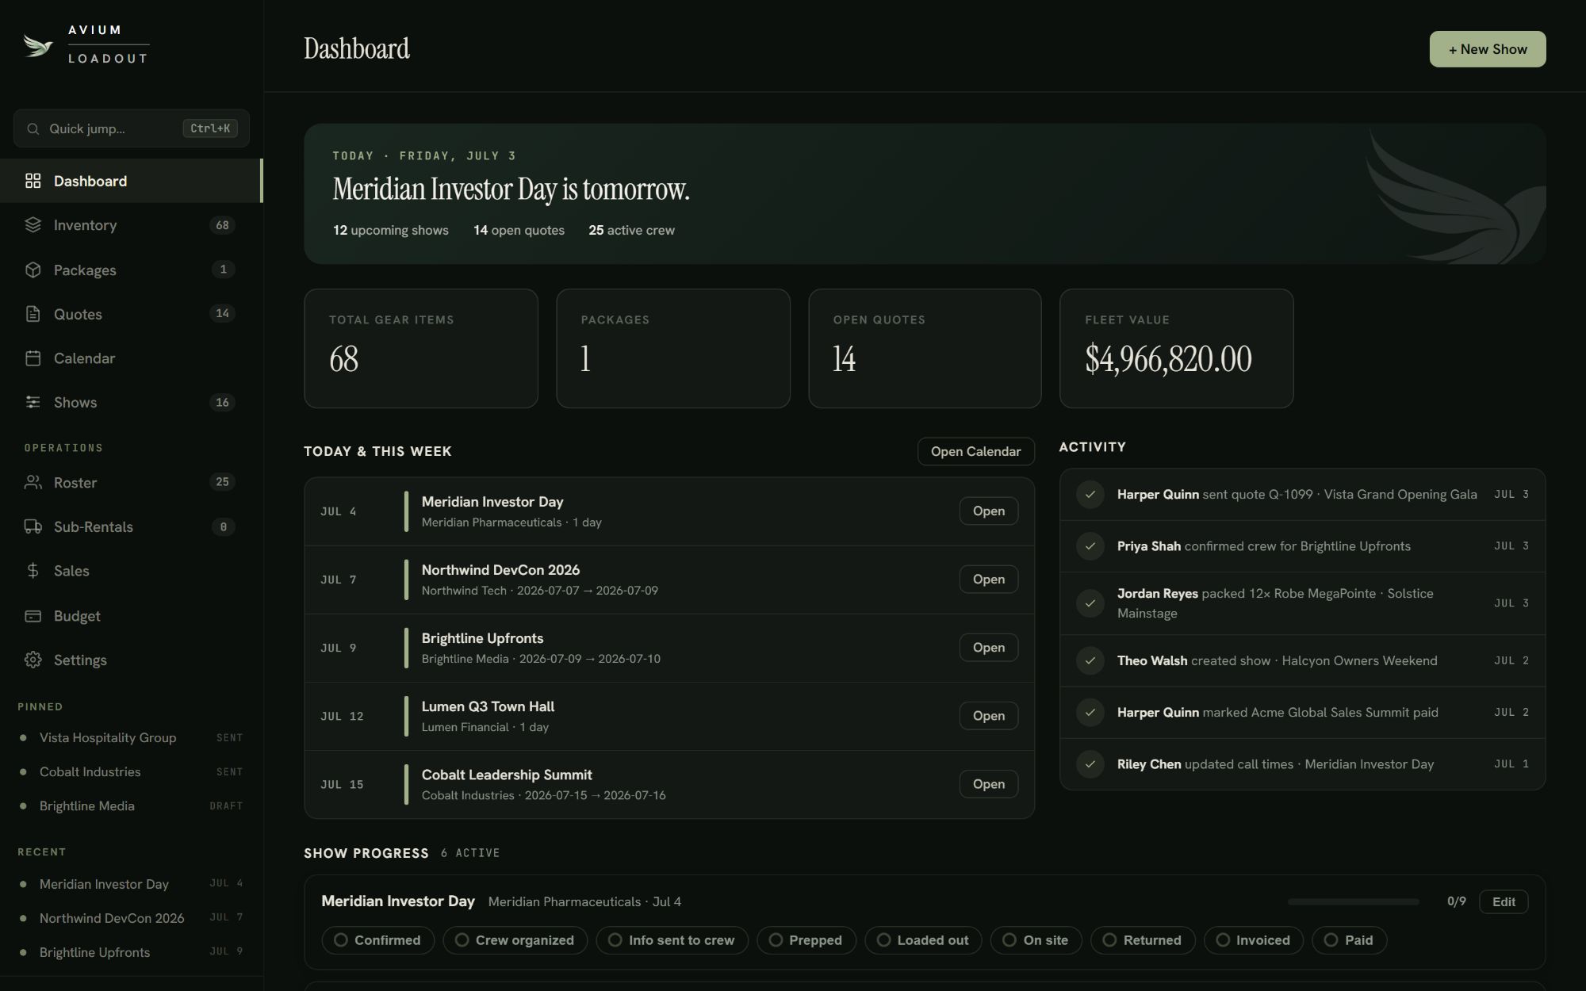This screenshot has width=1586, height=991.
Task: Open the Roster page
Action: (131, 482)
